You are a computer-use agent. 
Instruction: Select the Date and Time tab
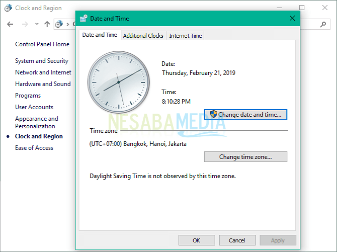click(100, 35)
